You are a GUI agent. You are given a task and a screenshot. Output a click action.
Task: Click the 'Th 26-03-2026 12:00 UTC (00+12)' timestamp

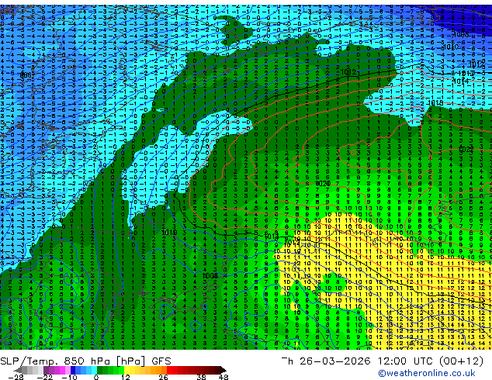click(382, 361)
